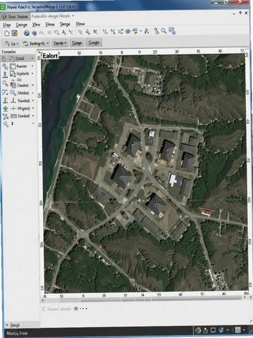
Task: Click the yellow-blue edit document icon
Action: pyautogui.click(x=15, y=33)
